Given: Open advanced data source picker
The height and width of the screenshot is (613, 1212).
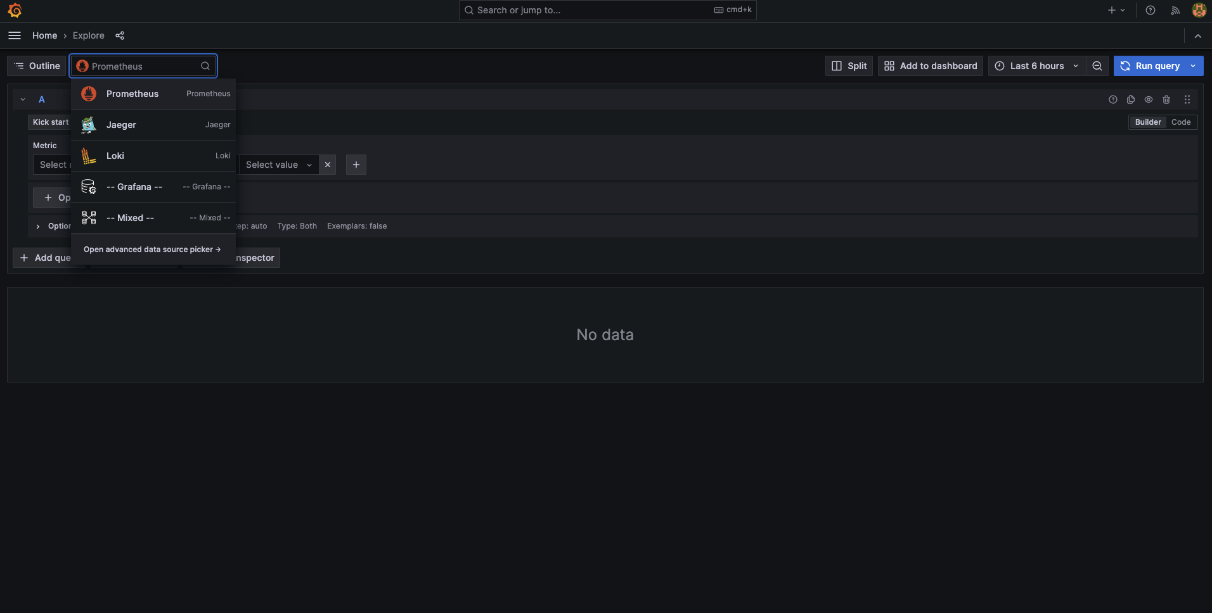Looking at the screenshot, I should 152,249.
